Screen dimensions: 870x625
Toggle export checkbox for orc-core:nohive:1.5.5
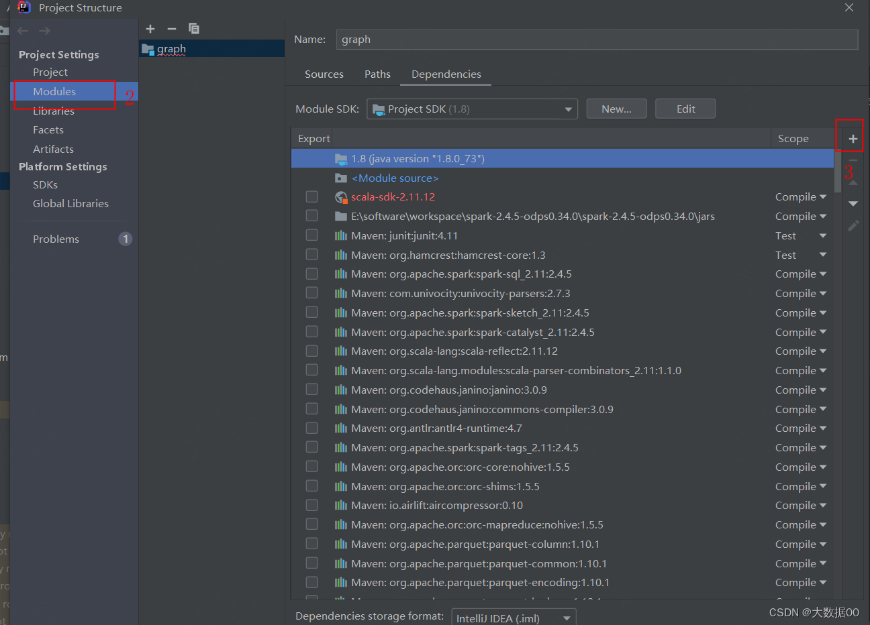(x=311, y=467)
